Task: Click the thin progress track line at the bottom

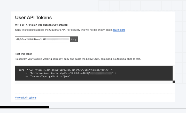Action: [116, 108]
